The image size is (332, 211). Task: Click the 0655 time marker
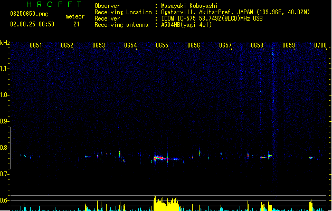point(162,45)
